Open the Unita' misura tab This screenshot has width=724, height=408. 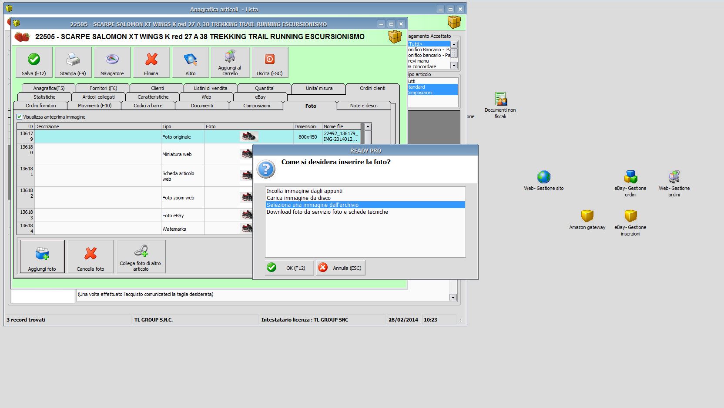point(319,88)
